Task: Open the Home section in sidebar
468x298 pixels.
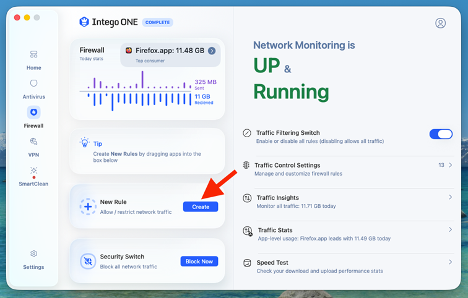Action: click(x=33, y=61)
